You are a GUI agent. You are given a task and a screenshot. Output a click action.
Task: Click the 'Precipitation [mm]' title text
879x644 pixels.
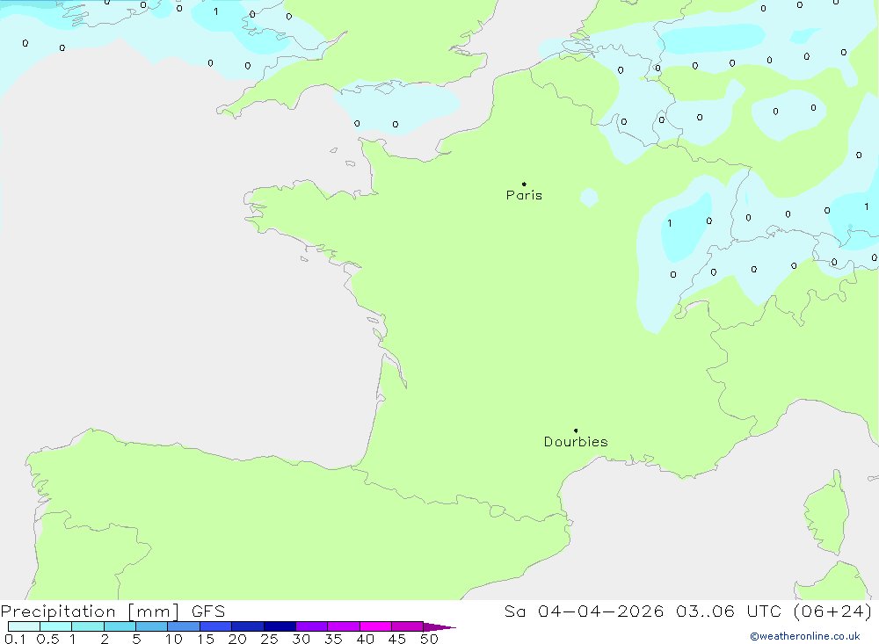[90, 611]
